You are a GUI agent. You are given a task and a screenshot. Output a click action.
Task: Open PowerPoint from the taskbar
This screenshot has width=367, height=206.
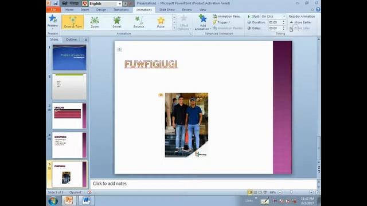[x=69, y=201]
